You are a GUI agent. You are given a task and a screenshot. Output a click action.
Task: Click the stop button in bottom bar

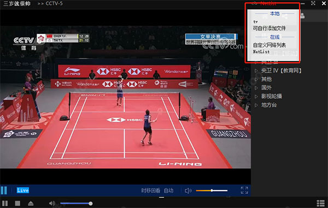click(17, 203)
